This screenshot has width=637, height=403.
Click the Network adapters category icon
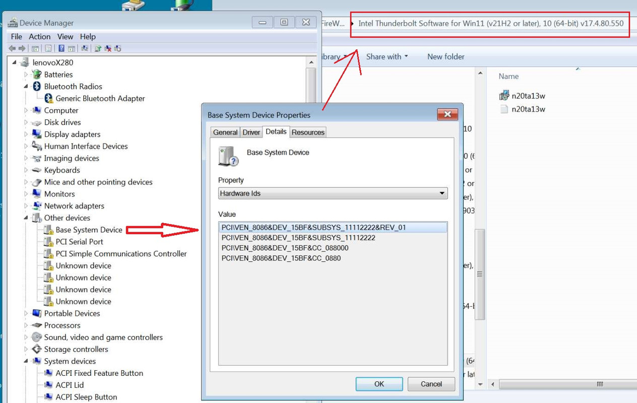pos(37,206)
